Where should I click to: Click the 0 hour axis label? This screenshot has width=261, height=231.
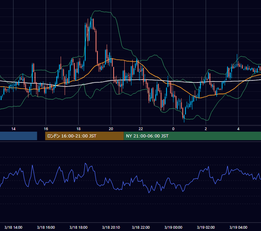pos(173,129)
